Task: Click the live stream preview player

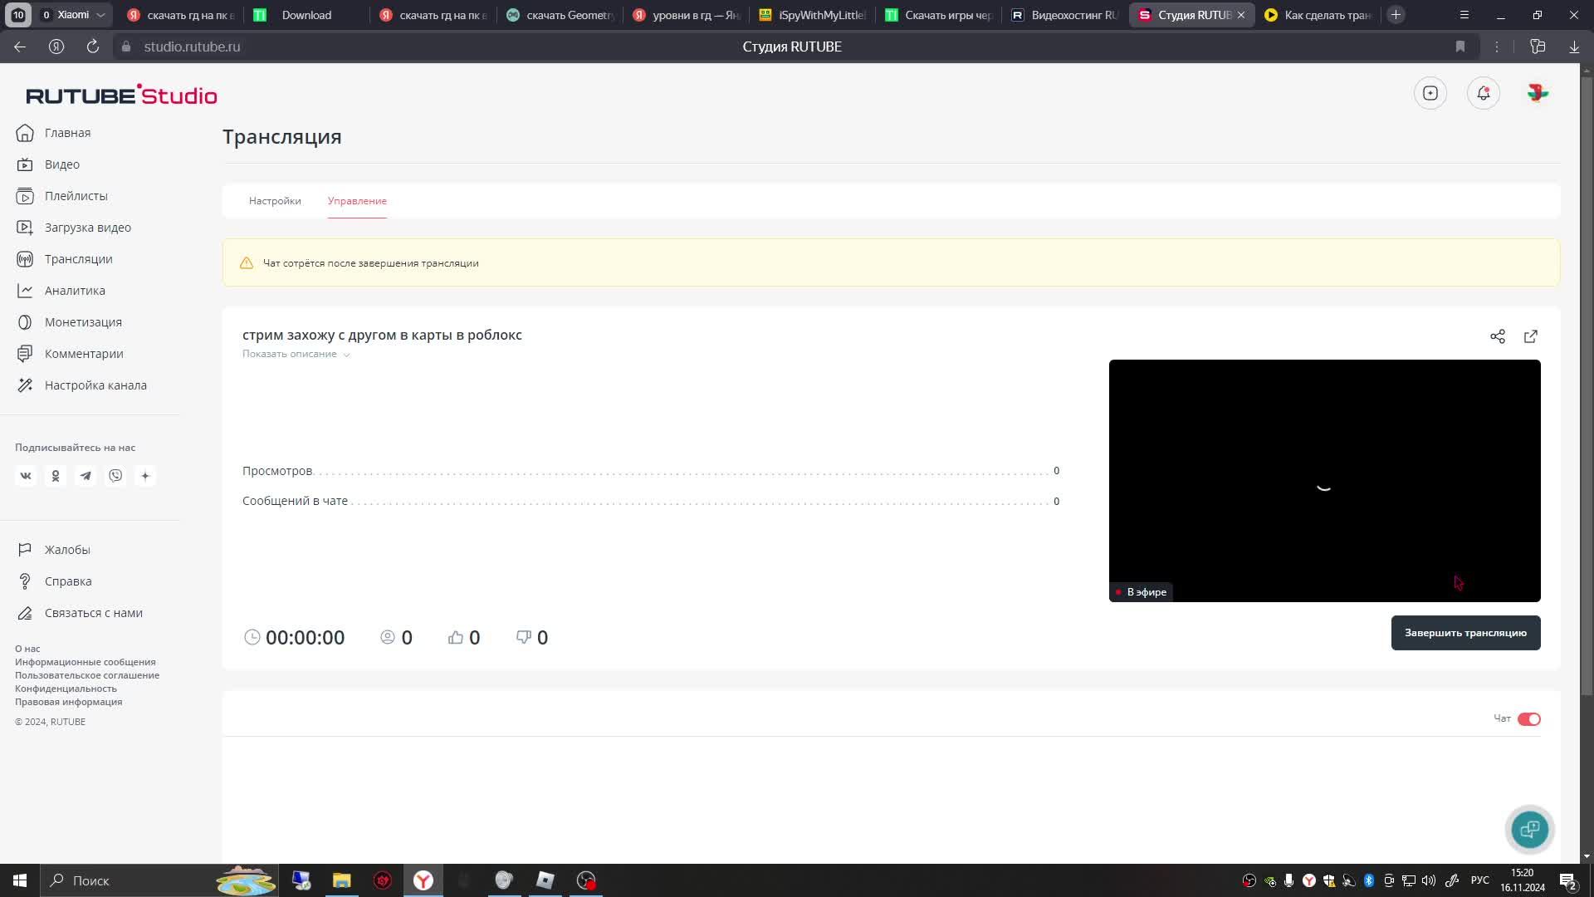Action: [x=1324, y=480]
